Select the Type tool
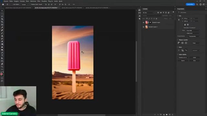 point(2,55)
